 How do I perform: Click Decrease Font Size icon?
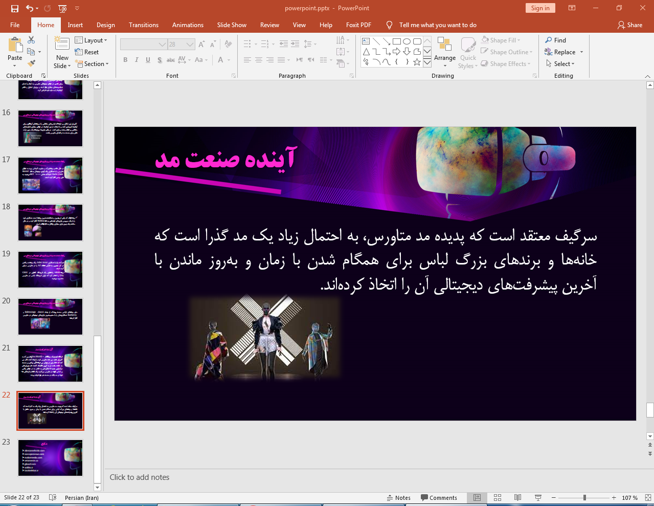[x=213, y=45]
